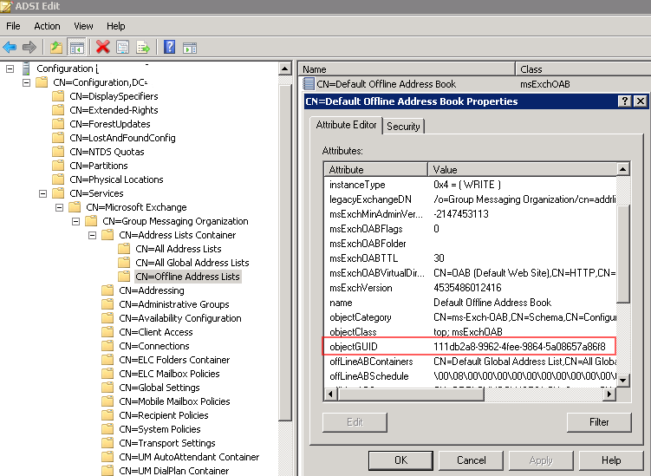Viewport: 651px width, 476px height.
Task: Select CN=Offline Address Lists tree item
Action: tap(187, 277)
